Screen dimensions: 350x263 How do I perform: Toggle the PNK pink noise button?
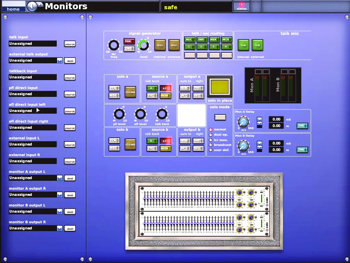(x=129, y=41)
